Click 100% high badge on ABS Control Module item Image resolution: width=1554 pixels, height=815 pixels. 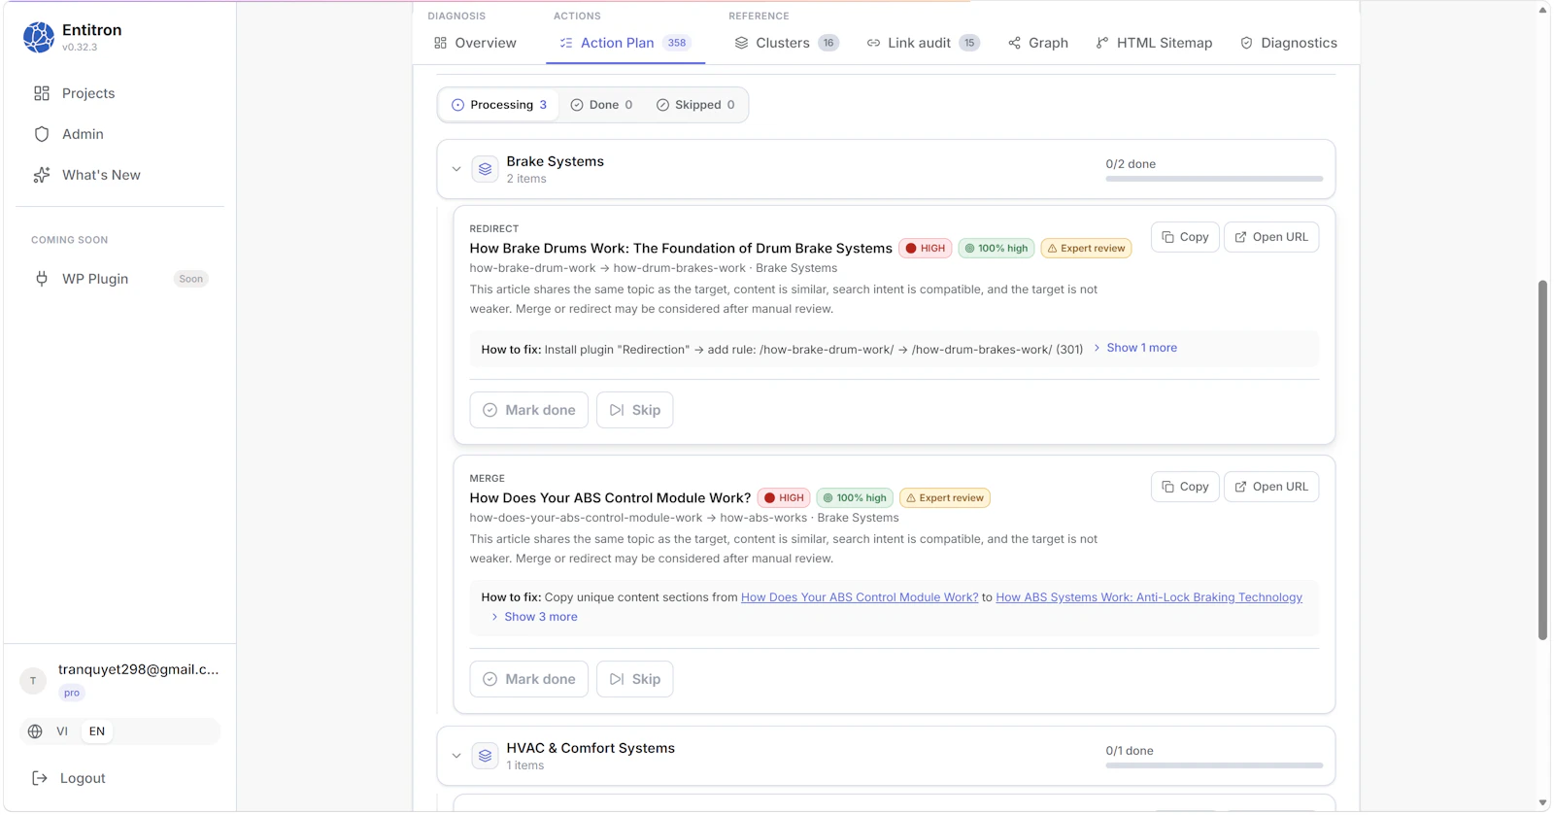tap(855, 498)
